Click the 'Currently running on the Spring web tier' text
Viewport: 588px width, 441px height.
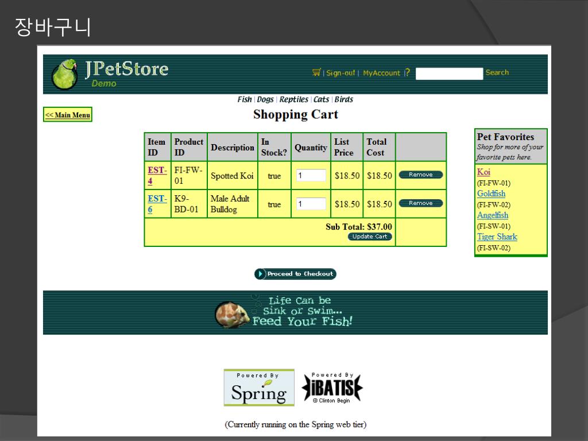(x=296, y=424)
